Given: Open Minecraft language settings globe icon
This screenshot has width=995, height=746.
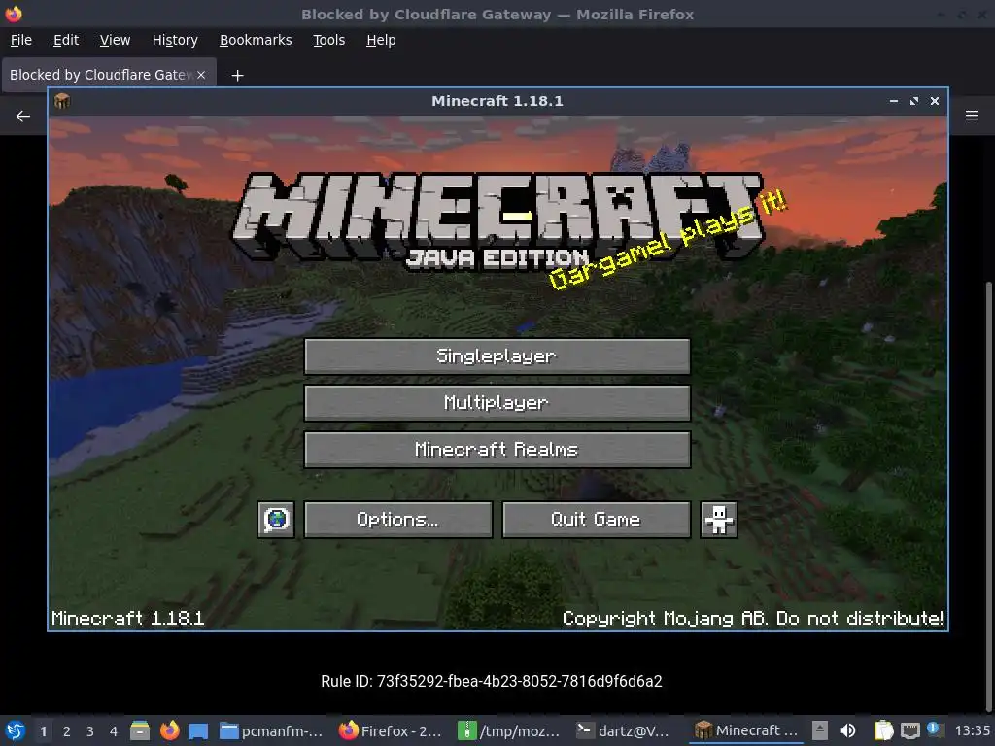Looking at the screenshot, I should click(276, 520).
